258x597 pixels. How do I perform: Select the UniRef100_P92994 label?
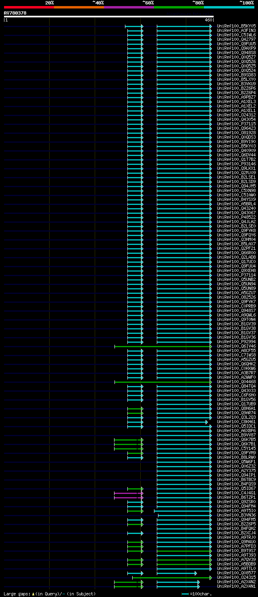(236, 342)
